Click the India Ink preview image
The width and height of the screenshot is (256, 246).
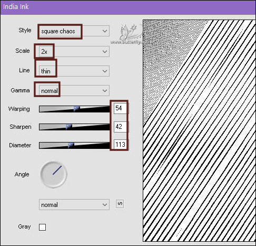[199, 130]
